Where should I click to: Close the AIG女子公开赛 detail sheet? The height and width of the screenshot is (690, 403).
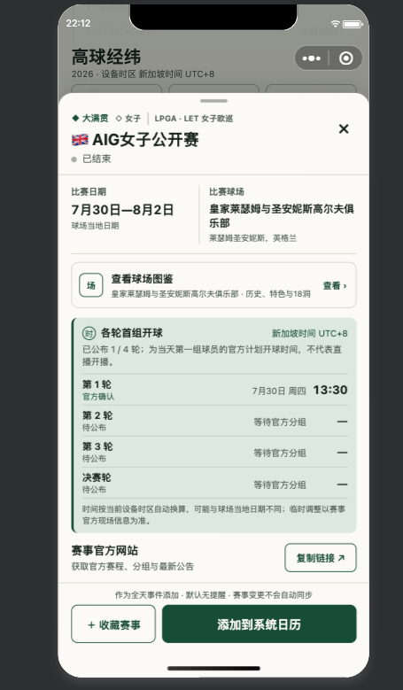[x=344, y=129]
